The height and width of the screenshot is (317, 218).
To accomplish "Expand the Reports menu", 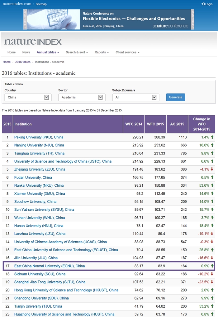I will (102, 52).
